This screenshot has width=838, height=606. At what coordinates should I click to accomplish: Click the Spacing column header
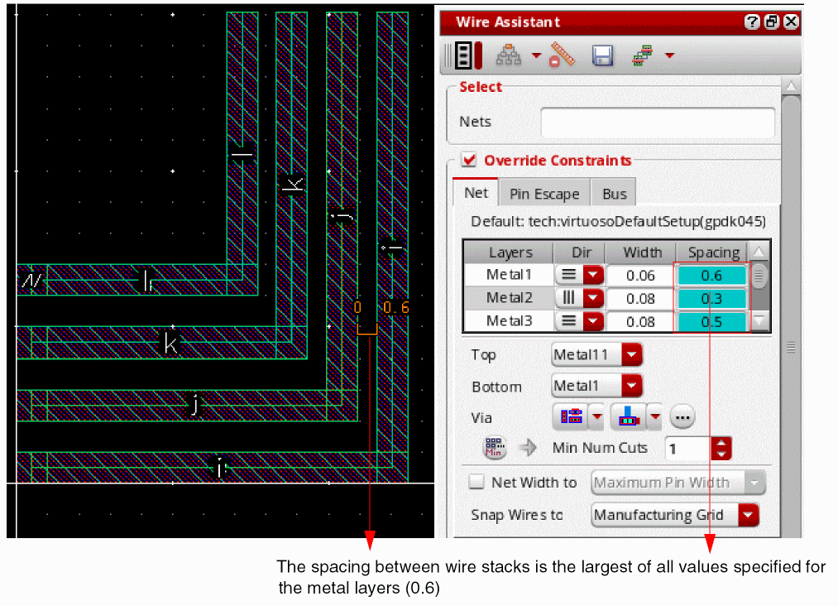pyautogui.click(x=713, y=252)
